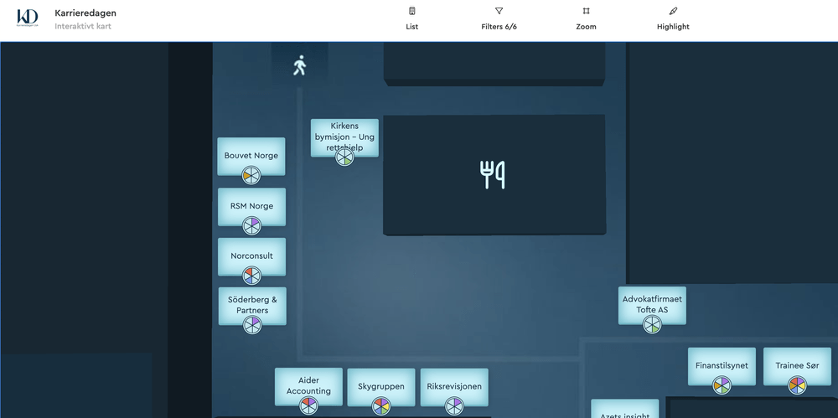Open the Finanstilsynet booth
The image size is (838, 418).
[x=722, y=366]
